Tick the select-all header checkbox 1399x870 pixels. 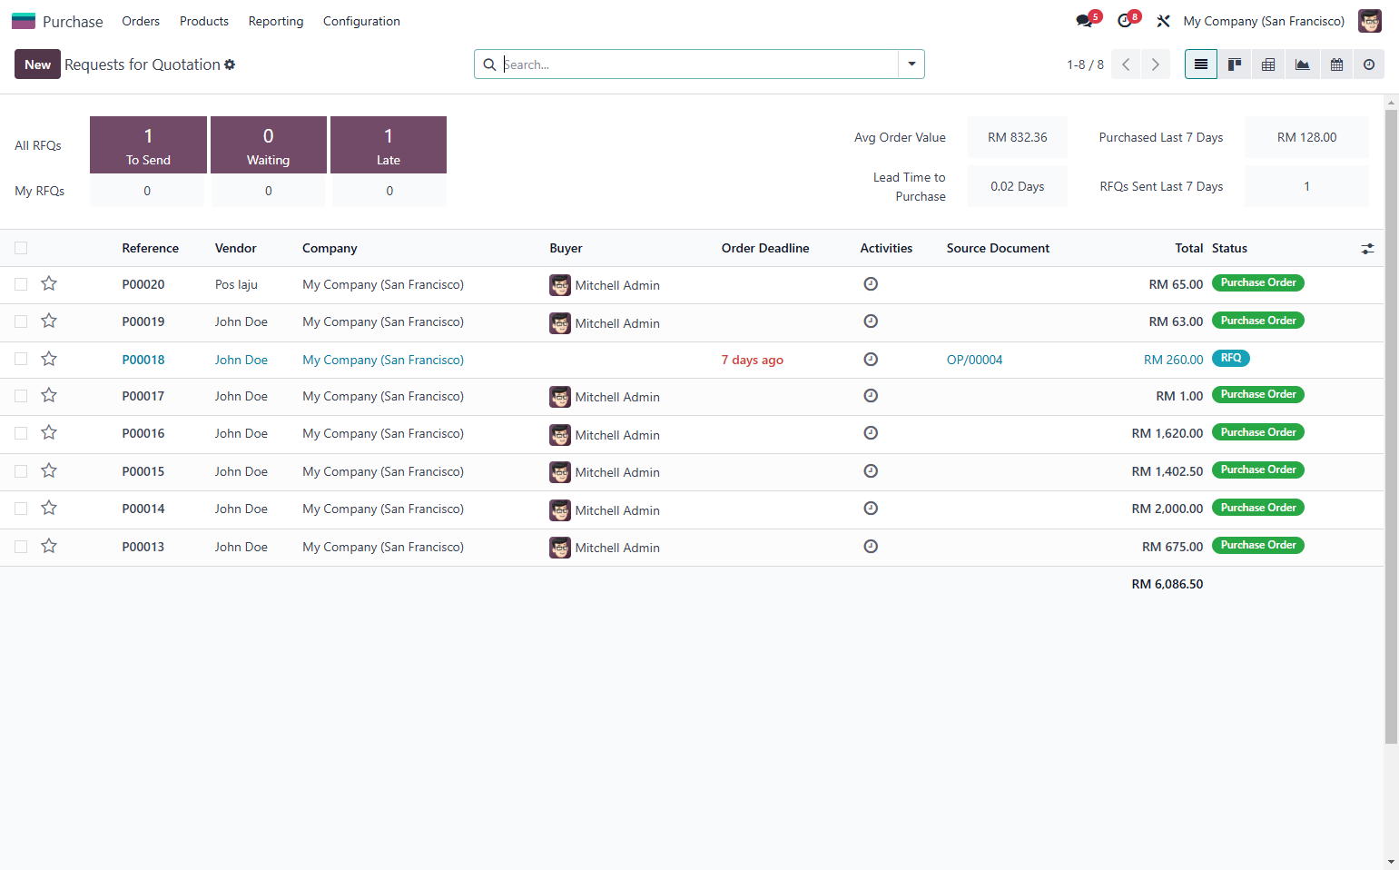click(21, 248)
